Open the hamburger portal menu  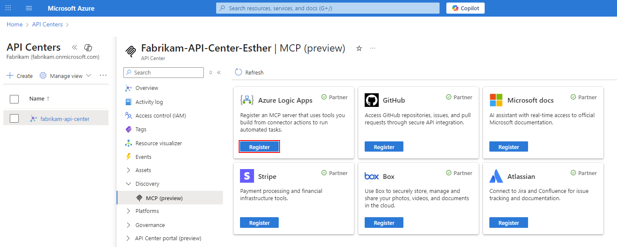[x=29, y=8]
